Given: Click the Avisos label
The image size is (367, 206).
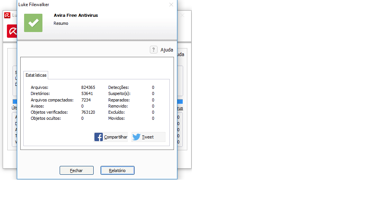Looking at the screenshot, I should point(37,106).
